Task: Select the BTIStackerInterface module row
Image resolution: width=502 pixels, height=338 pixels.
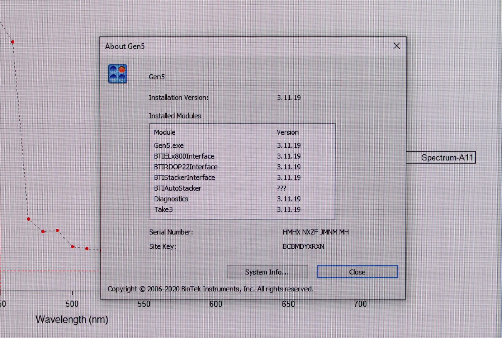Action: [x=184, y=178]
